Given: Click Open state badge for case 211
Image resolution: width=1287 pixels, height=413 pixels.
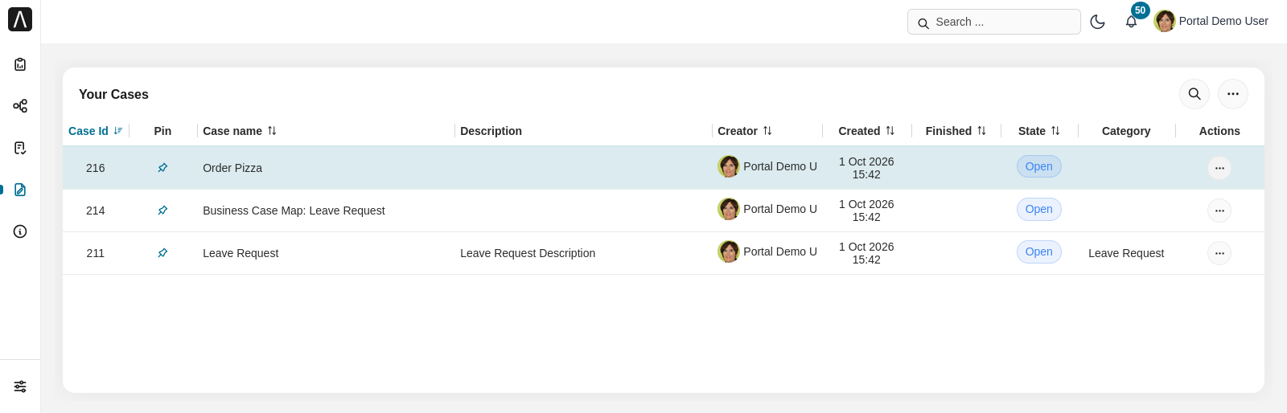Looking at the screenshot, I should click(x=1039, y=251).
